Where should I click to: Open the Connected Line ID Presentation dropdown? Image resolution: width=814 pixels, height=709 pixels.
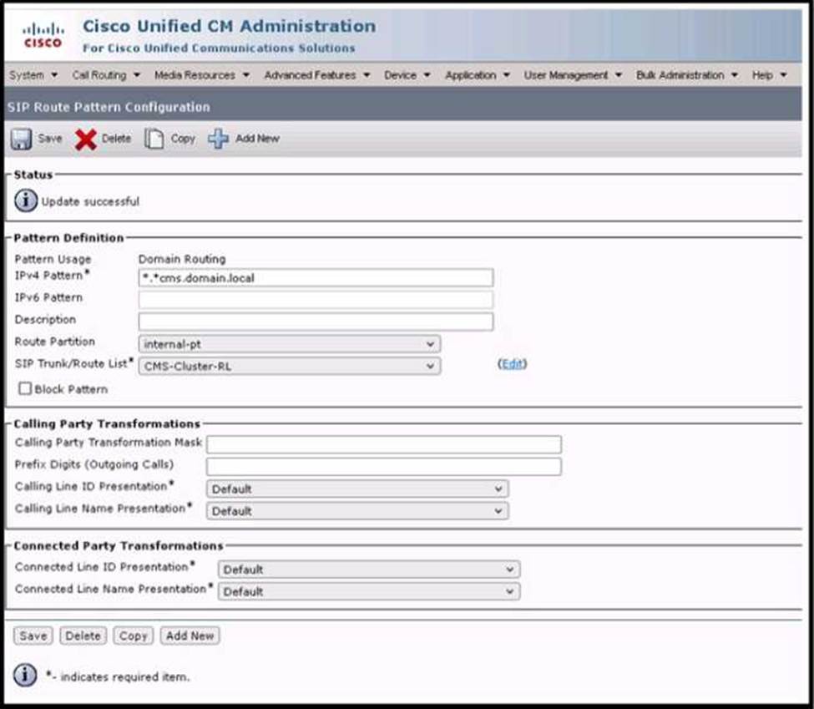pos(368,570)
